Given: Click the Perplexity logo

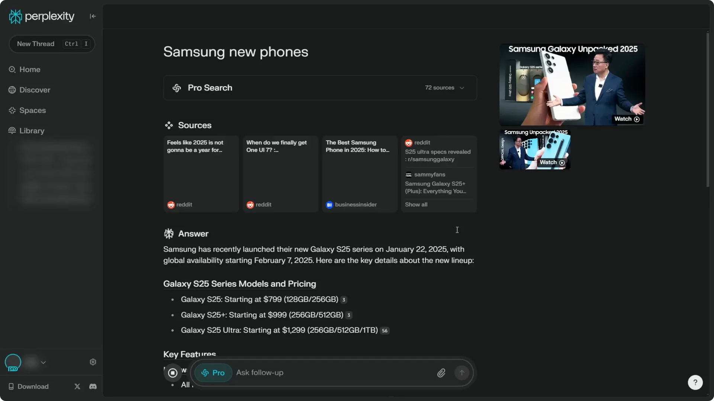Looking at the screenshot, I should 42,16.
